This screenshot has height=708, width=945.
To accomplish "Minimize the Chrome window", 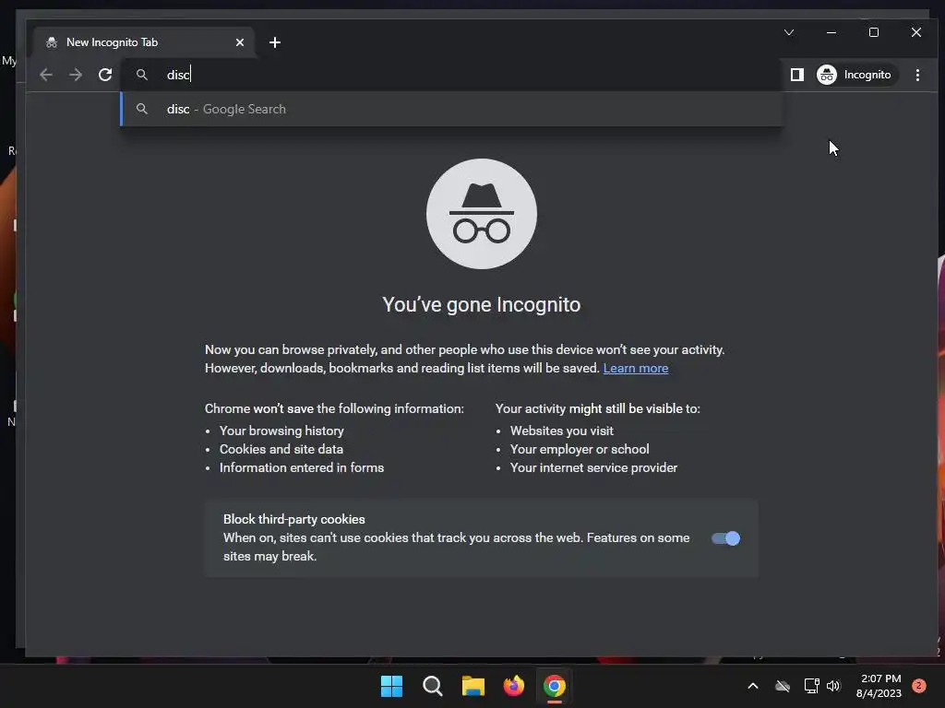I will (x=831, y=32).
